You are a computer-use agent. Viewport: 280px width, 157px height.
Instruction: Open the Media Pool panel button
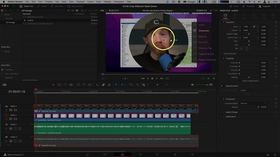[26, 6]
